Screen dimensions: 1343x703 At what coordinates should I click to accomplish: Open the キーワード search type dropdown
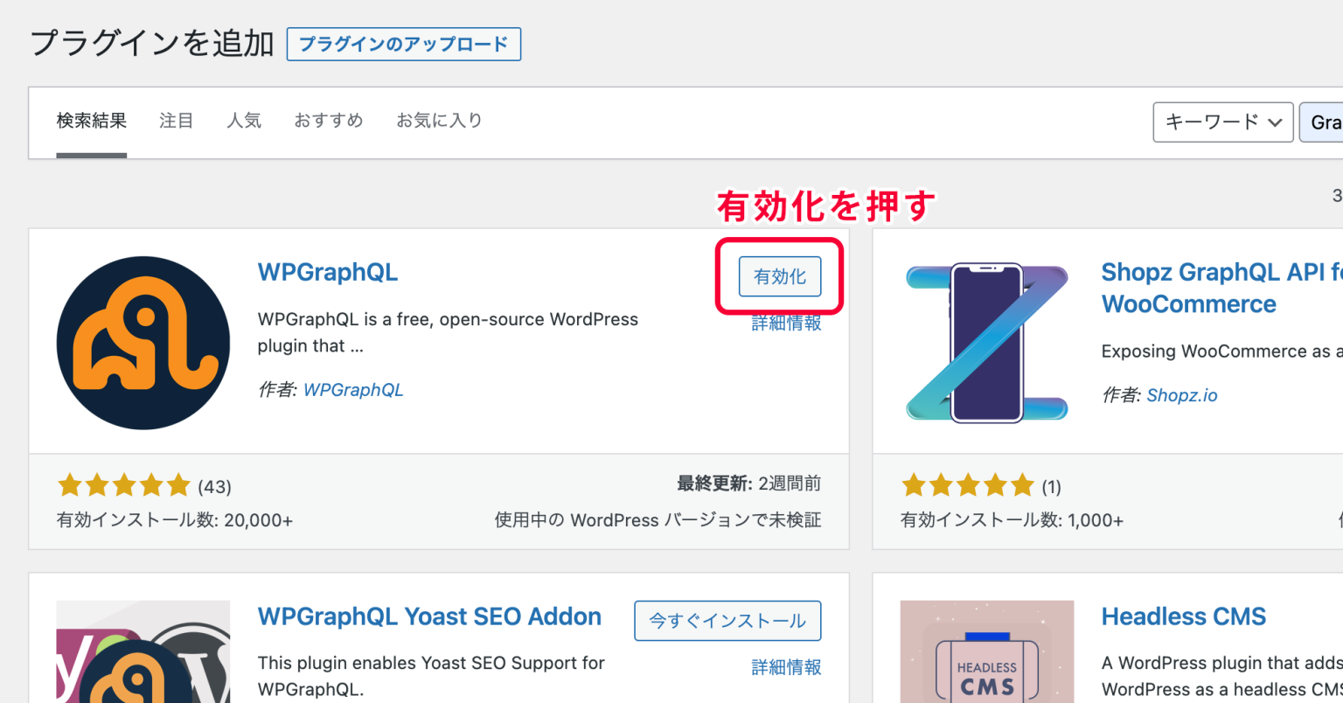1223,122
